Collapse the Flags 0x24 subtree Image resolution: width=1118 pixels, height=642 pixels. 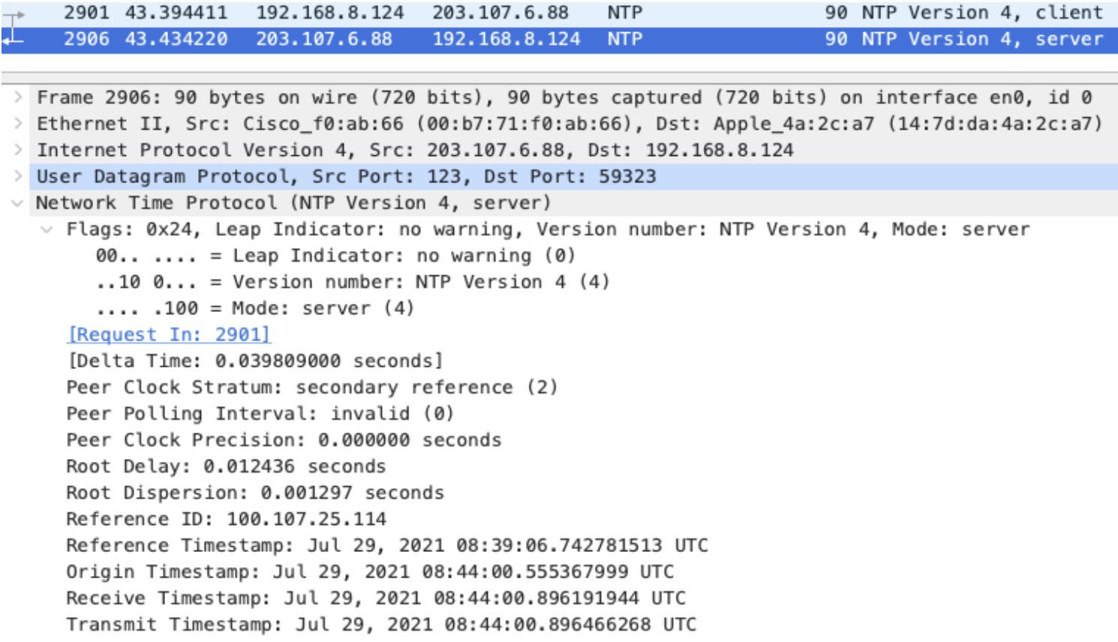47,229
